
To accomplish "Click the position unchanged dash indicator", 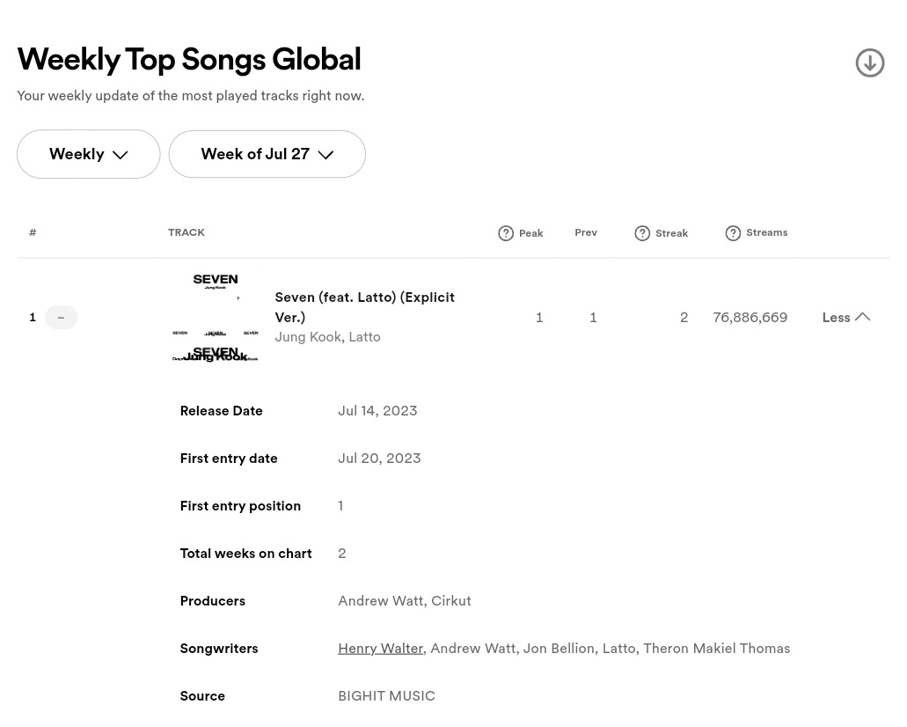I will tap(62, 317).
